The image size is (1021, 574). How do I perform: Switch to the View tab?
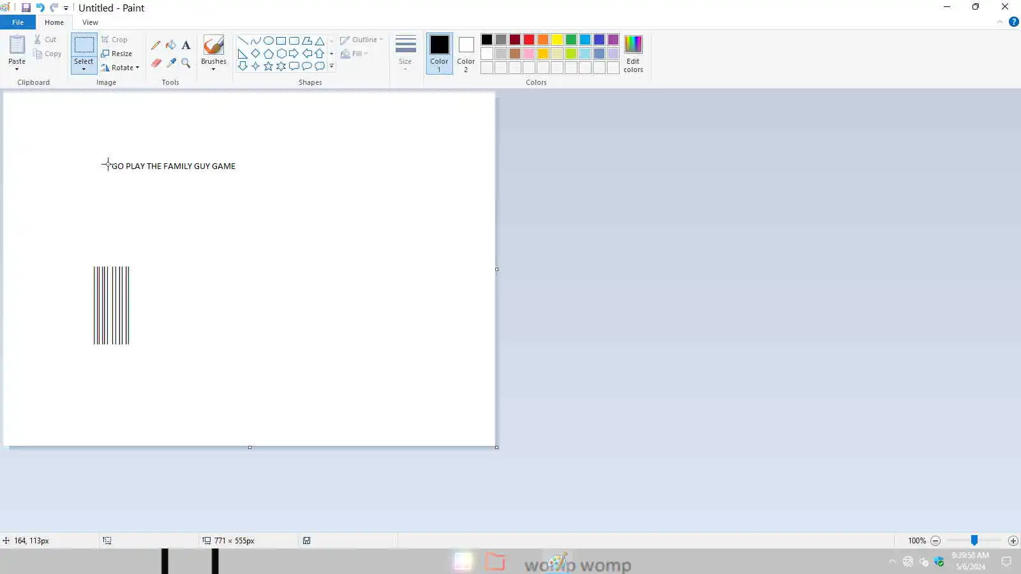point(90,22)
